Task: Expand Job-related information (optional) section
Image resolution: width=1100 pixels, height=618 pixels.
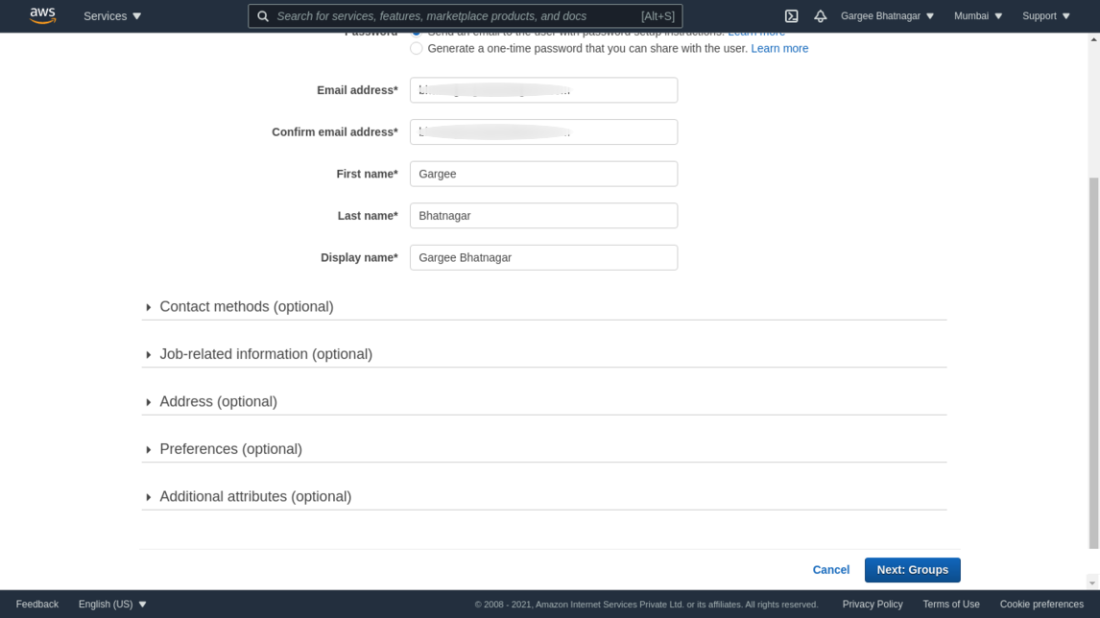Action: click(265, 354)
